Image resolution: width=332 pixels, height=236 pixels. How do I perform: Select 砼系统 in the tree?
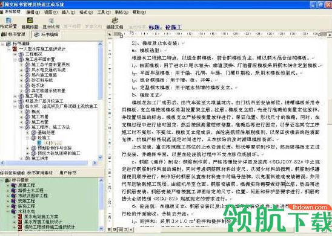click(38, 86)
